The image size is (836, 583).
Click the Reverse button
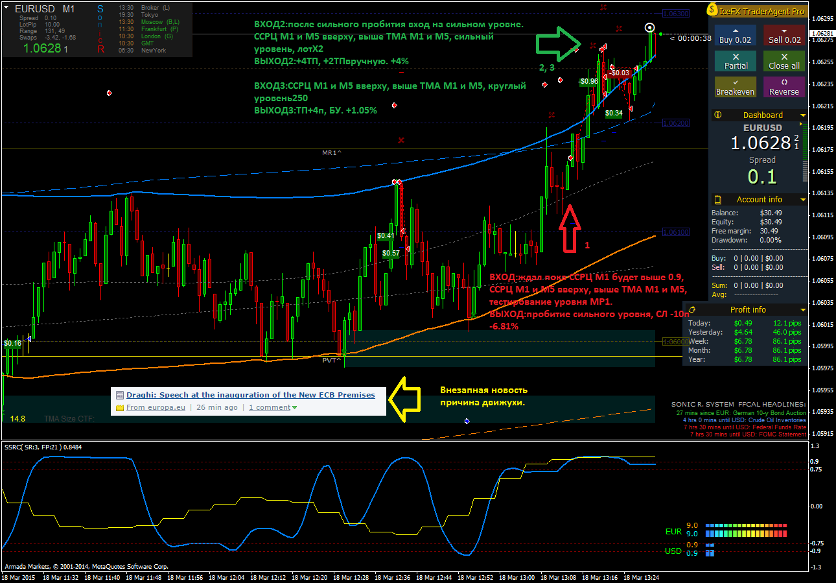pos(784,87)
